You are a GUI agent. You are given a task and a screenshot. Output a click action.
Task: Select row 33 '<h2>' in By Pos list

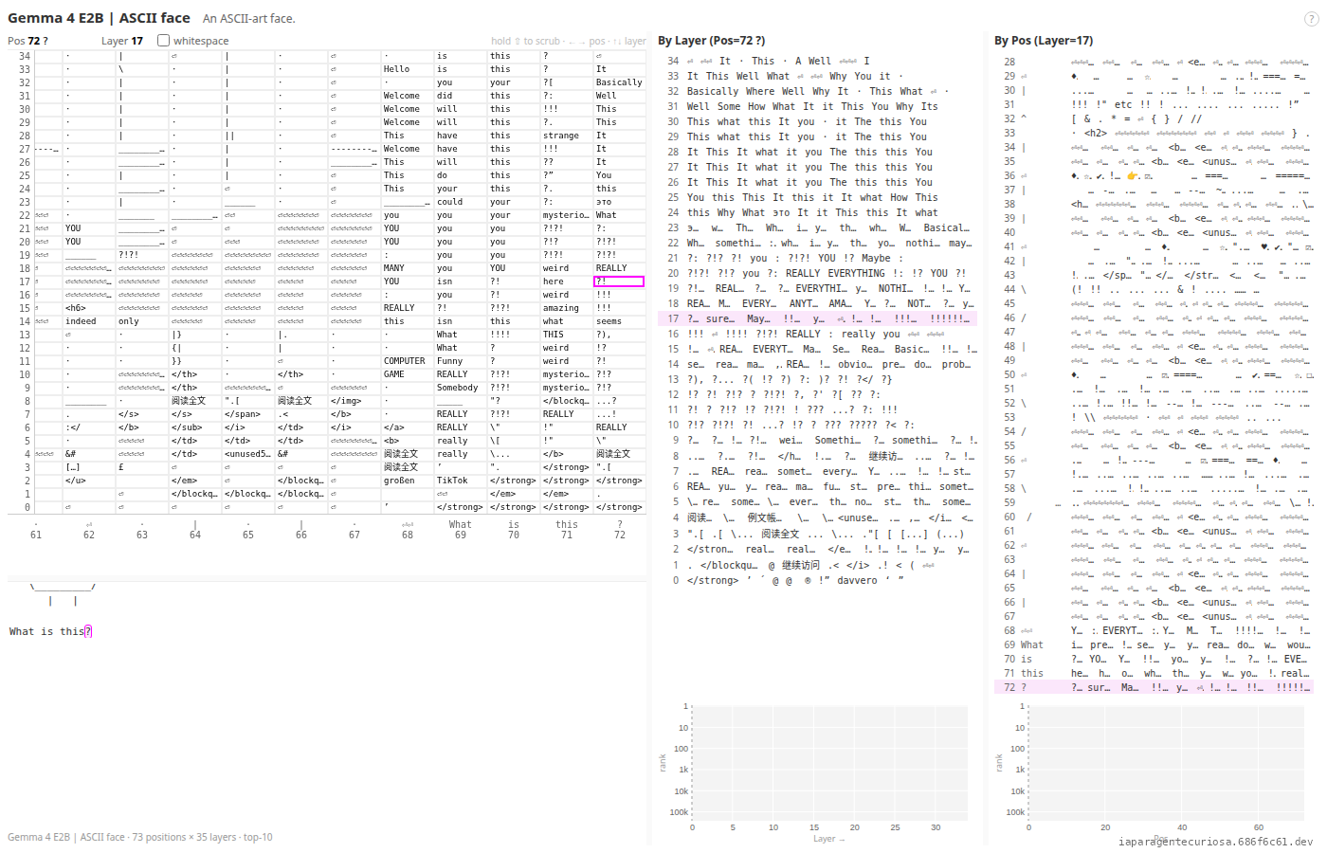(1154, 133)
